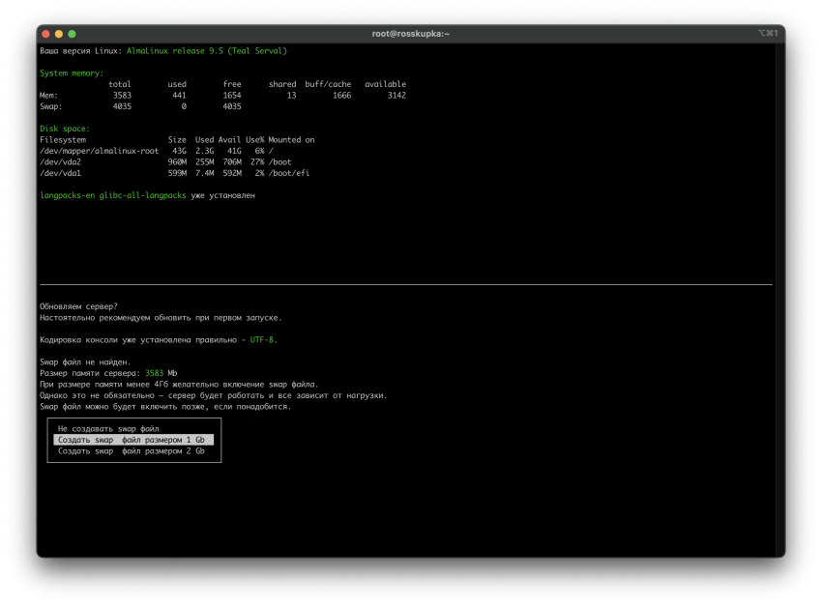Click 'Обновляем сервер?' prompt line
This screenshot has height=606, width=822.
pyautogui.click(x=78, y=306)
